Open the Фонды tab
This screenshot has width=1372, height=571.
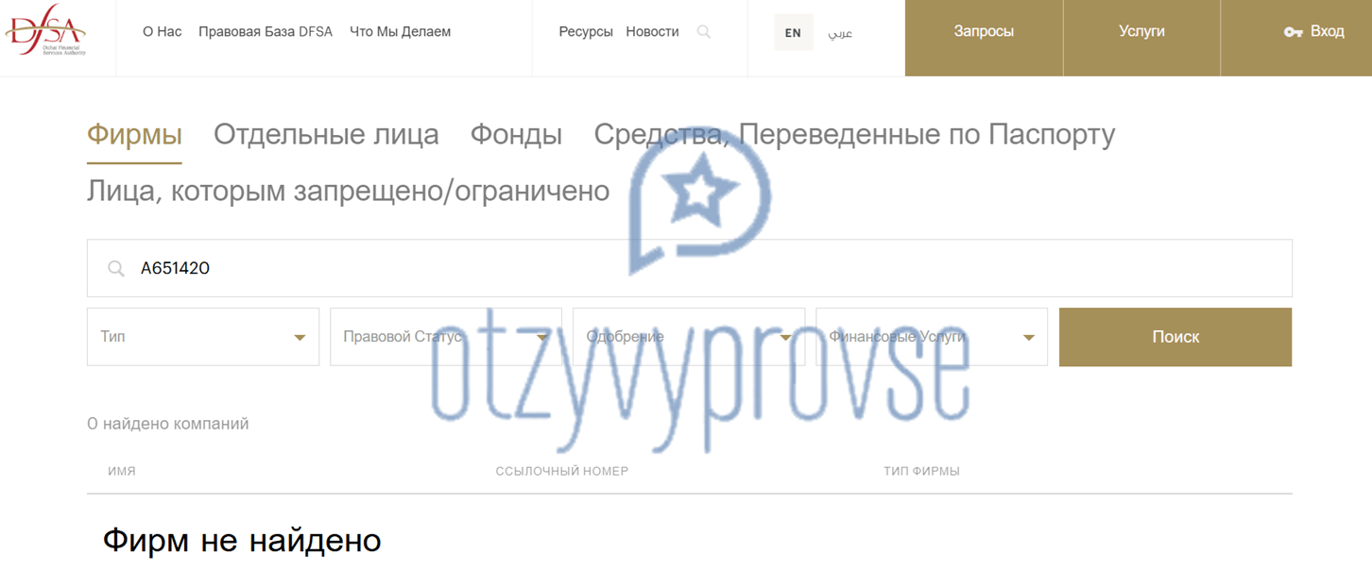coord(516,135)
